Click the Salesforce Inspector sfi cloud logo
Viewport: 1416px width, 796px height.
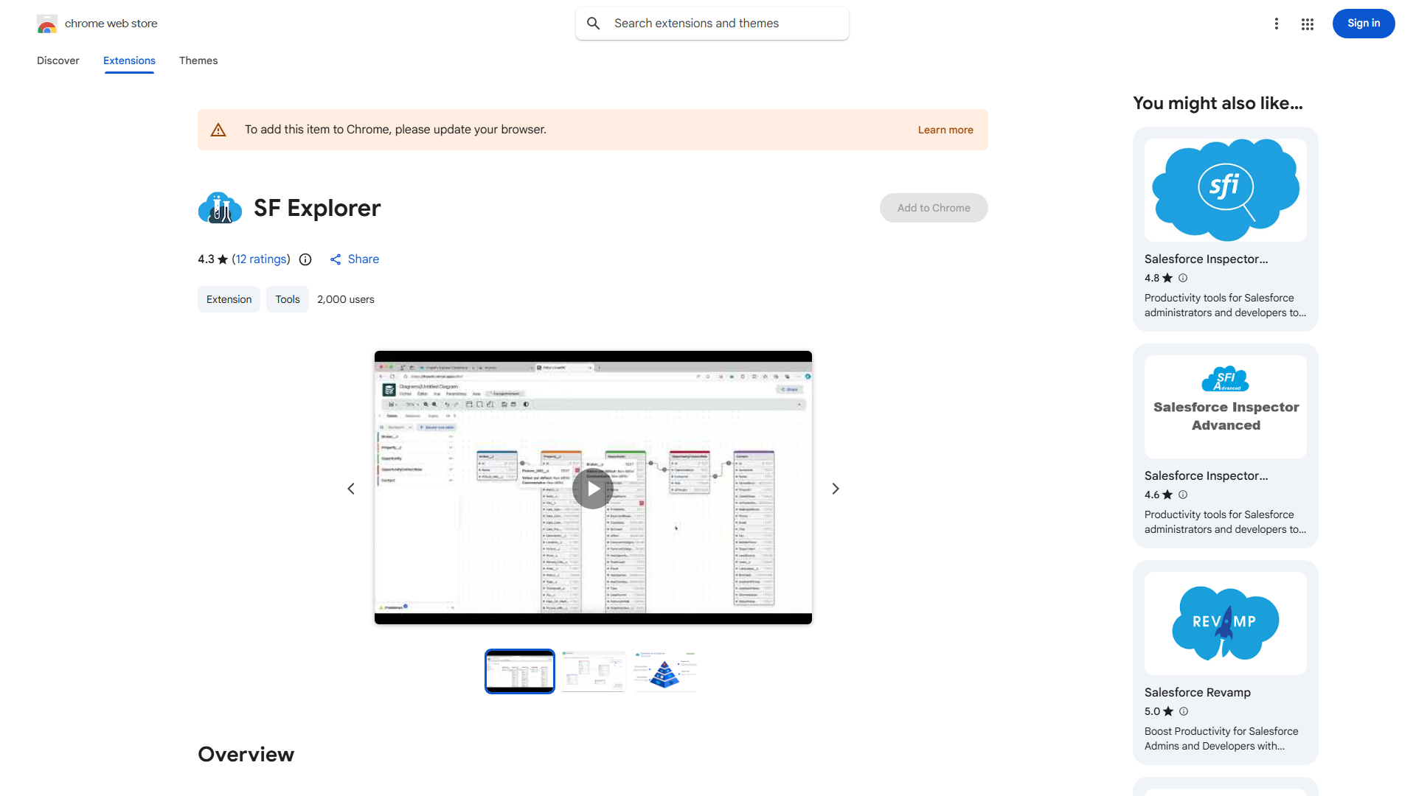coord(1224,189)
